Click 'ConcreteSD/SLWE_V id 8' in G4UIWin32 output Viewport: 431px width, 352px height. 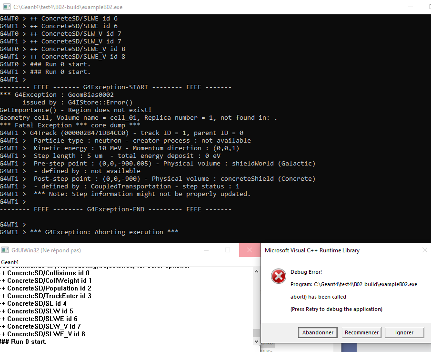tap(46, 334)
